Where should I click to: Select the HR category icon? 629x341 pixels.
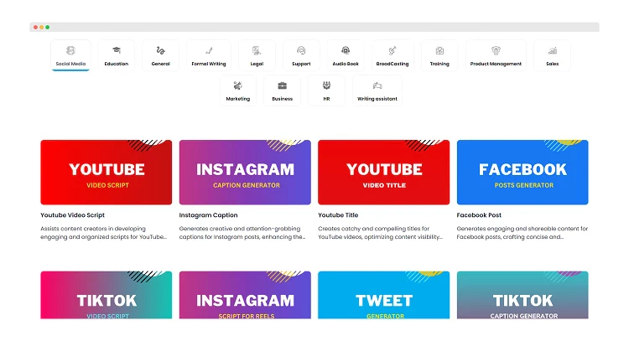pos(326,85)
